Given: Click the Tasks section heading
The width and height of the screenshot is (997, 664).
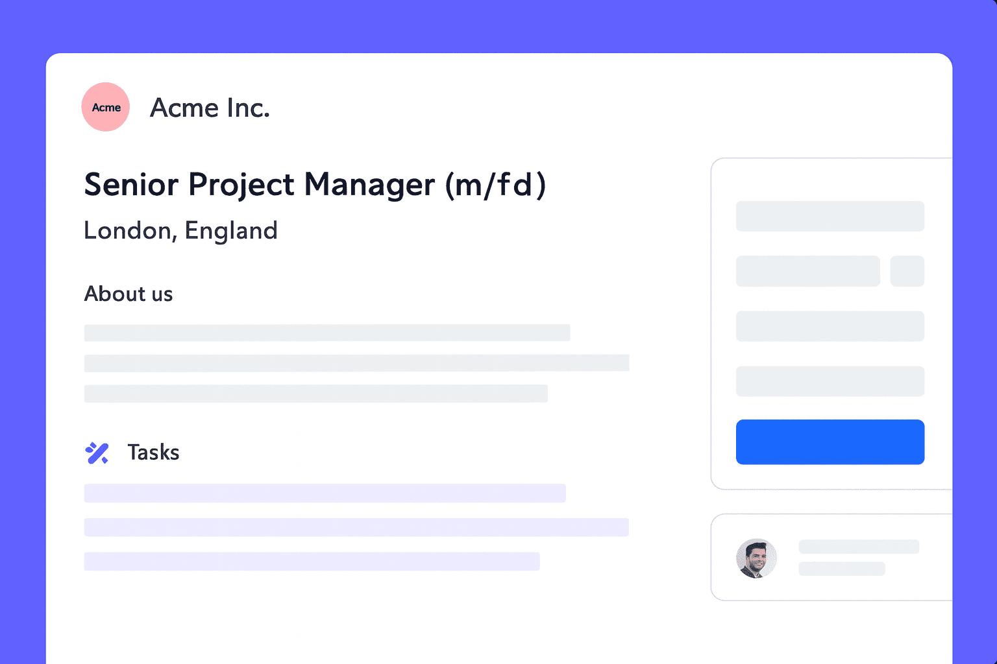Looking at the screenshot, I should (x=153, y=452).
